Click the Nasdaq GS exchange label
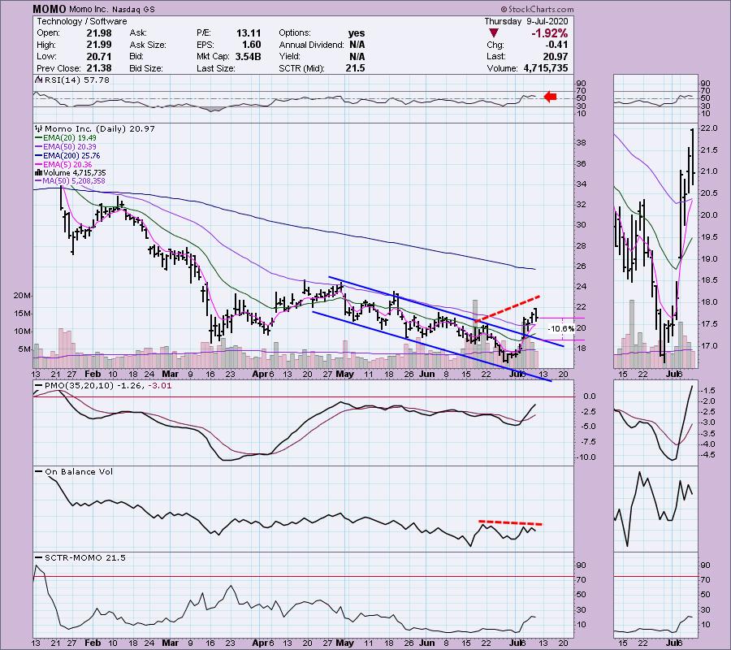Screen dimensions: 731x650 [x=134, y=9]
